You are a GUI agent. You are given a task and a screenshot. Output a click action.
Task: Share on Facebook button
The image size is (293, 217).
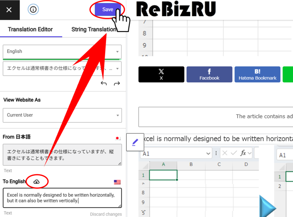tap(209, 74)
